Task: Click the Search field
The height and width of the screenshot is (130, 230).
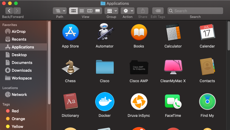Action: click(195, 11)
